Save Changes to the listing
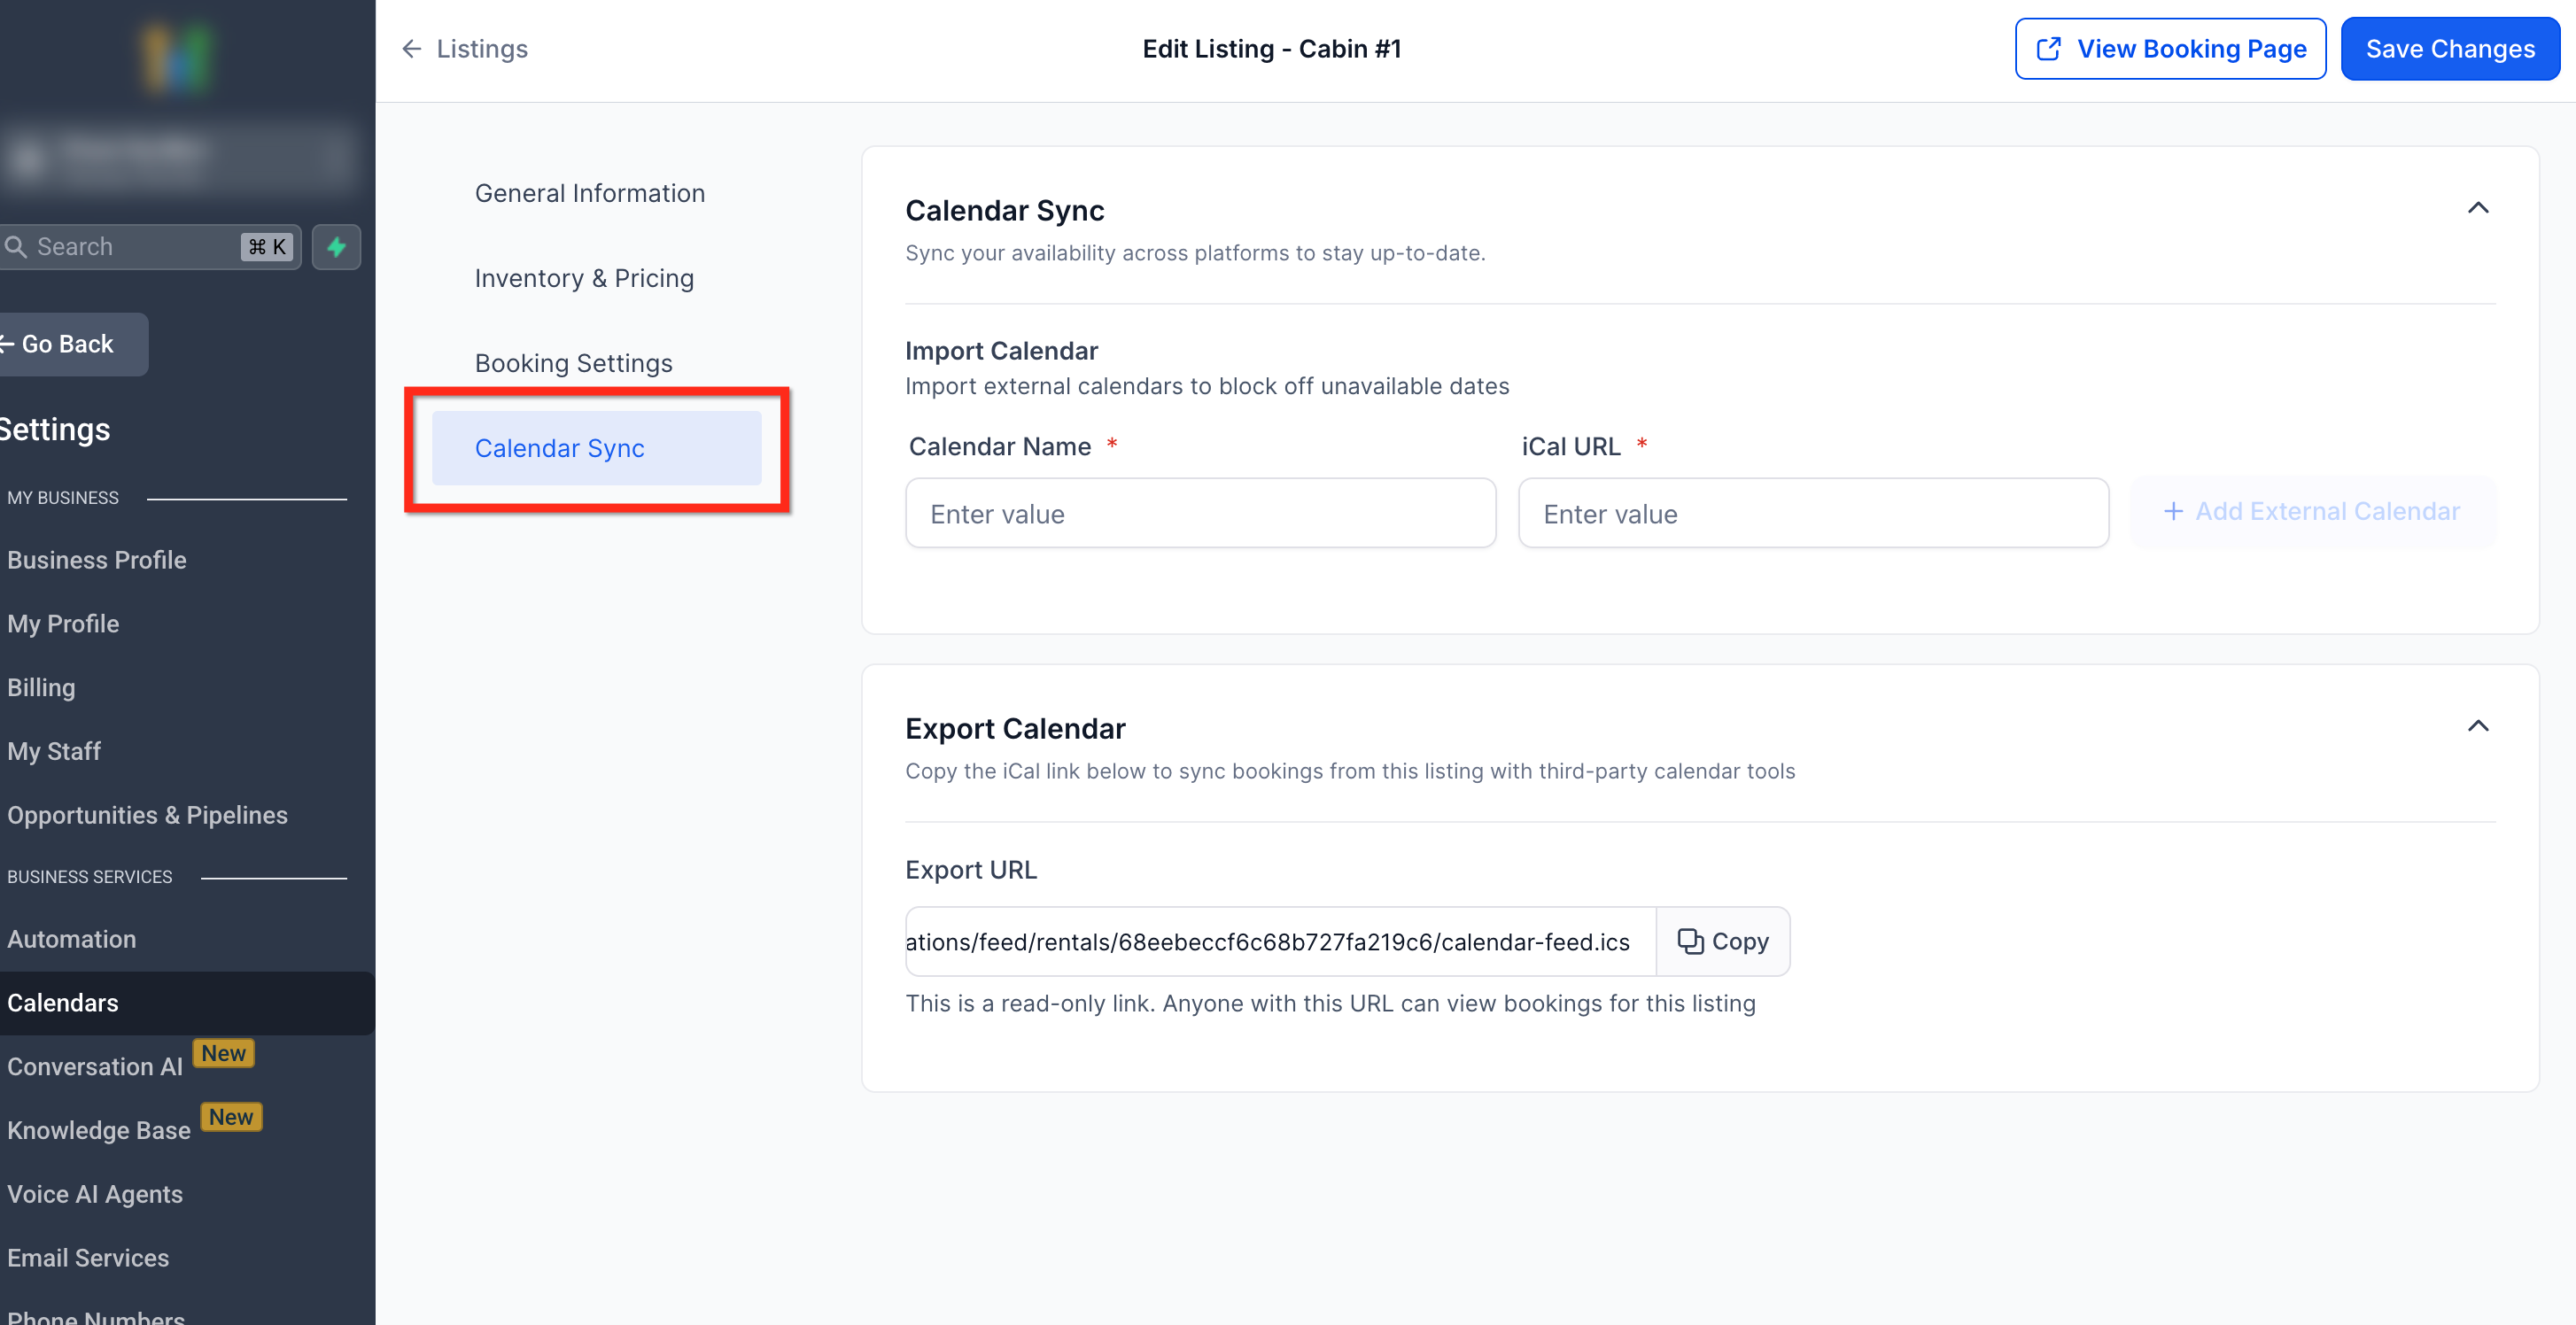Screen dimensions: 2576x1325 coord(2449,49)
